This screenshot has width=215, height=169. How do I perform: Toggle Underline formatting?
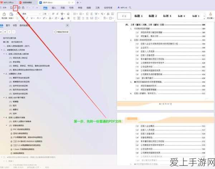[32, 18]
